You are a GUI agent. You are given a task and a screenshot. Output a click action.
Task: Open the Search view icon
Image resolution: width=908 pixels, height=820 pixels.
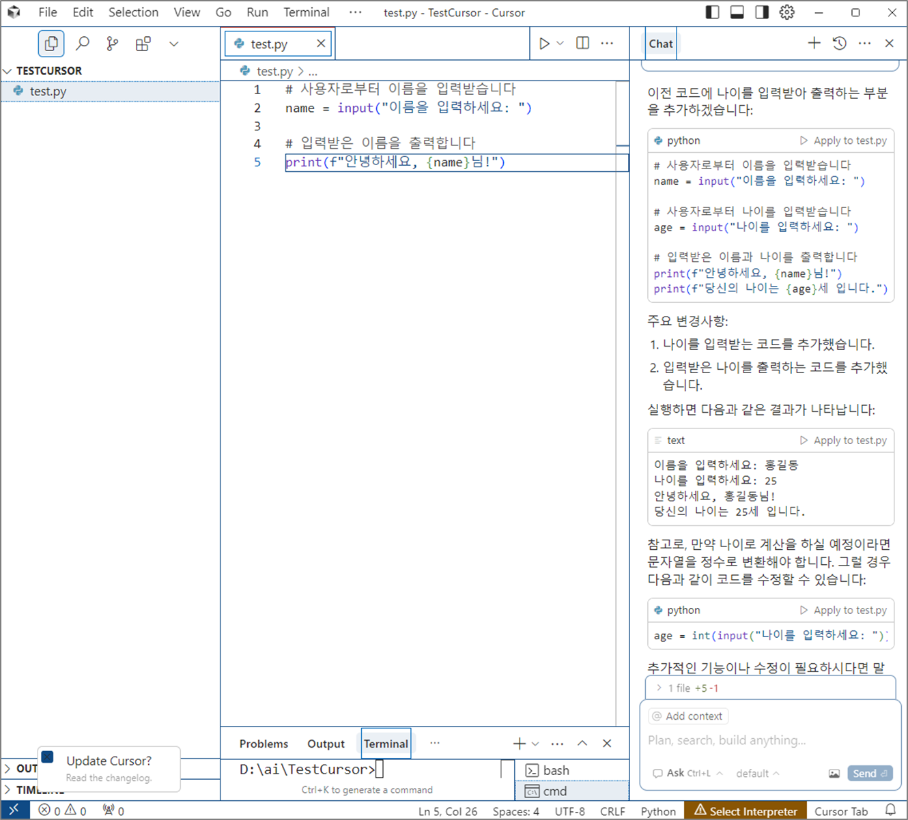83,44
